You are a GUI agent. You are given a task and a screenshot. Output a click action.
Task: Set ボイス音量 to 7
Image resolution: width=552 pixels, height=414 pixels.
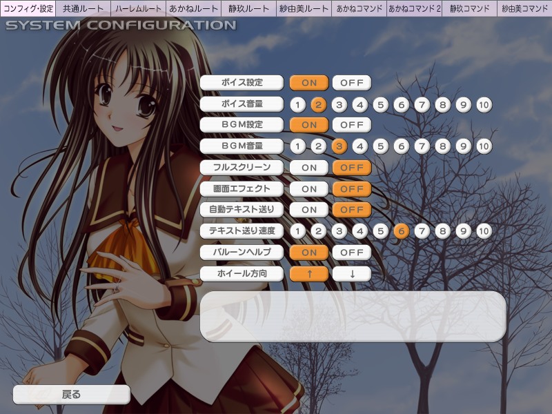click(x=422, y=105)
